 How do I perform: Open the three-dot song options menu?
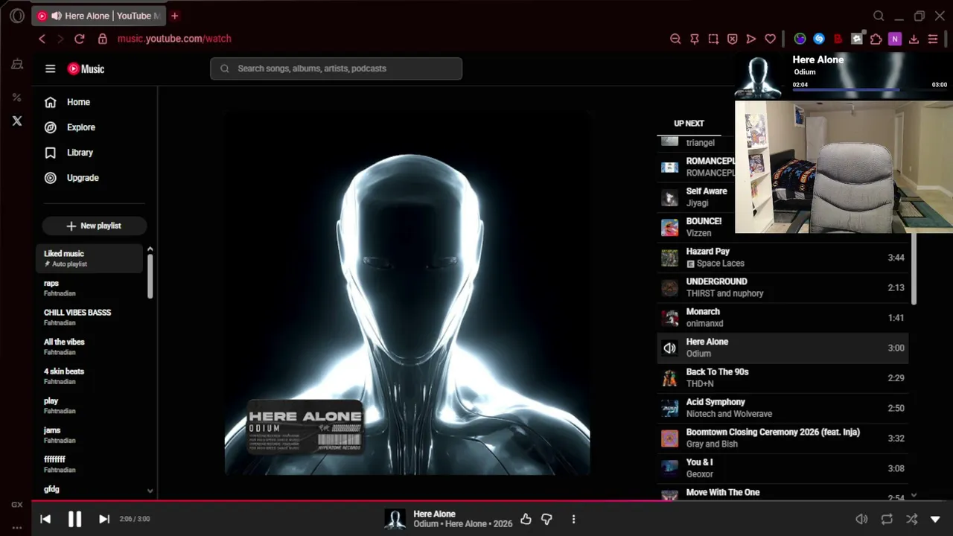(573, 519)
